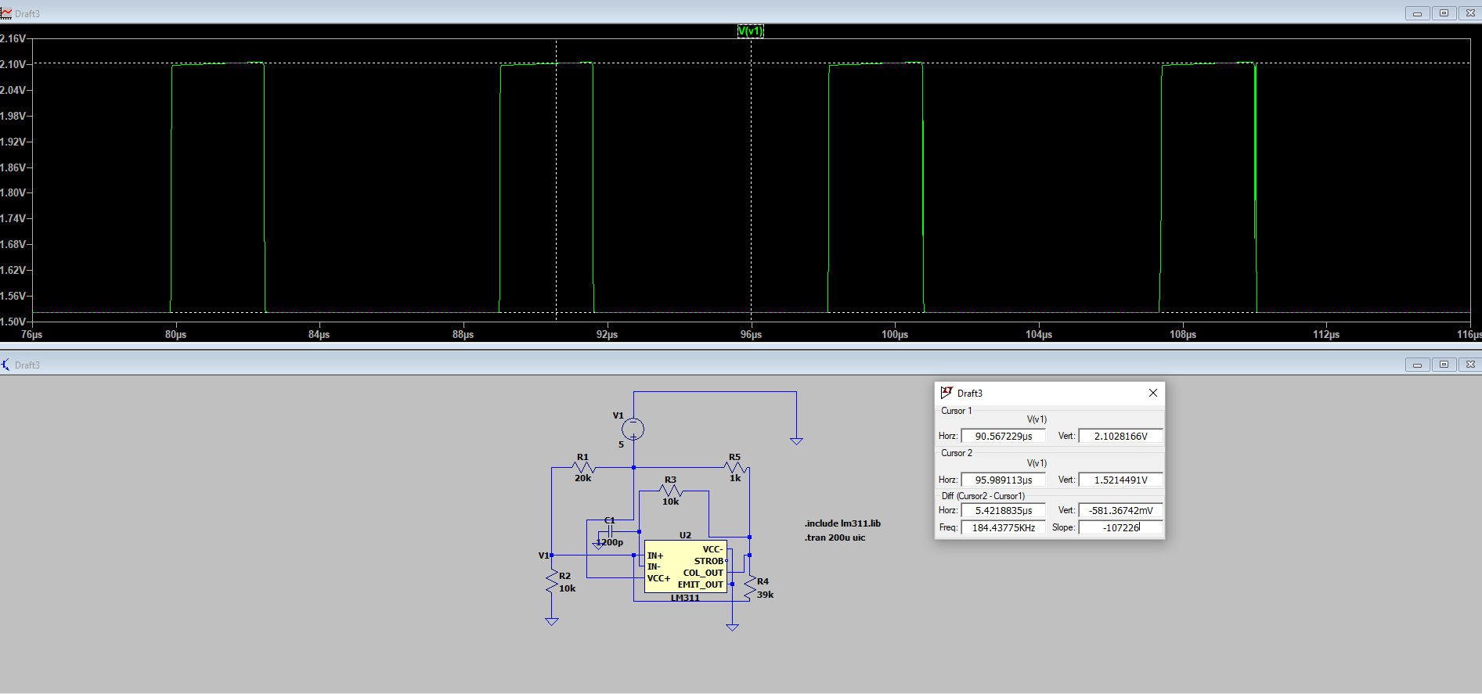Select the V1 voltage source symbol

click(633, 429)
